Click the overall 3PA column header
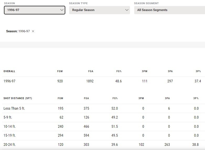205x150 pixels. tap(170, 71)
